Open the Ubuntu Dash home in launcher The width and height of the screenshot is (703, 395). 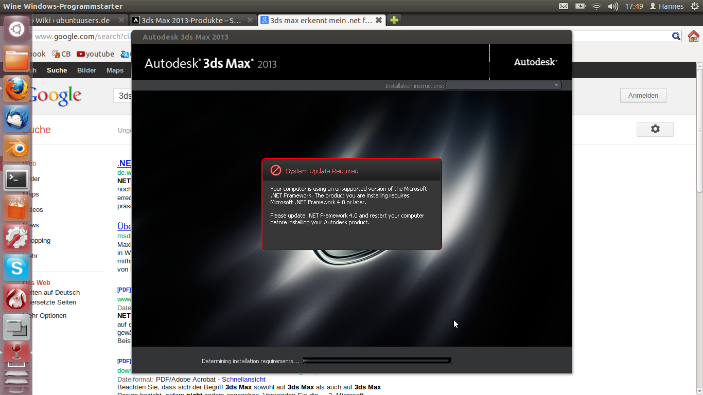coord(16,29)
